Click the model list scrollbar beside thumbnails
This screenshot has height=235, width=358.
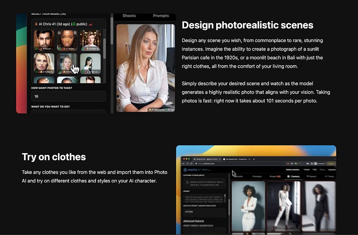[x=105, y=49]
